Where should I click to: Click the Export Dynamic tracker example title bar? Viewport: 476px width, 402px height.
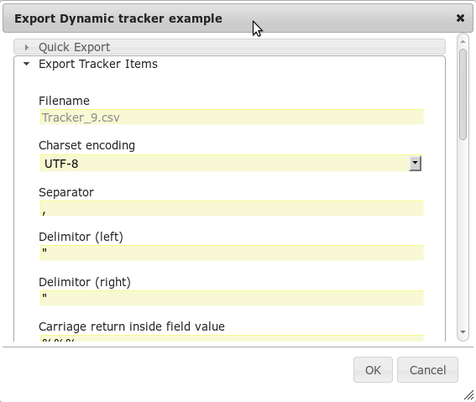pyautogui.click(x=238, y=18)
